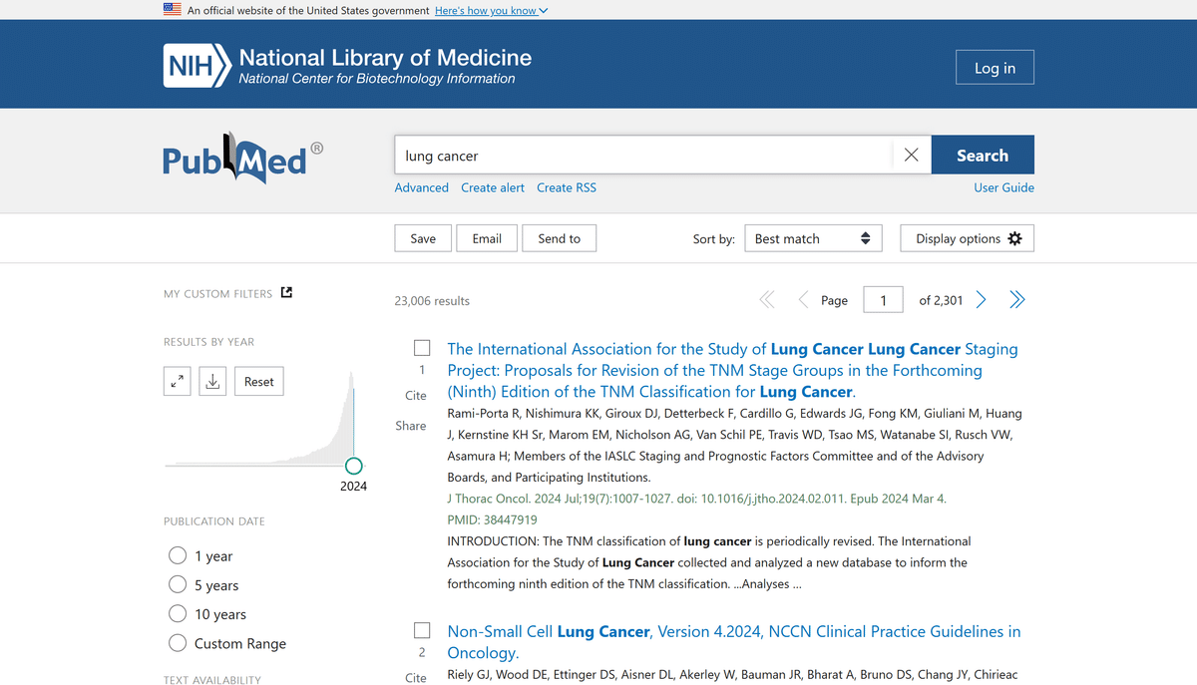Open the Send to menu
This screenshot has height=685, width=1197.
coord(559,238)
